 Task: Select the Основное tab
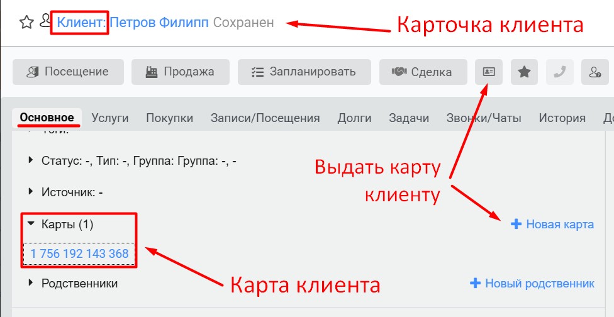point(47,118)
